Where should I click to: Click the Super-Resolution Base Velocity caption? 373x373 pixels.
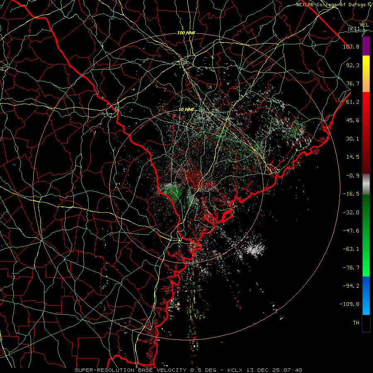click(x=189, y=370)
